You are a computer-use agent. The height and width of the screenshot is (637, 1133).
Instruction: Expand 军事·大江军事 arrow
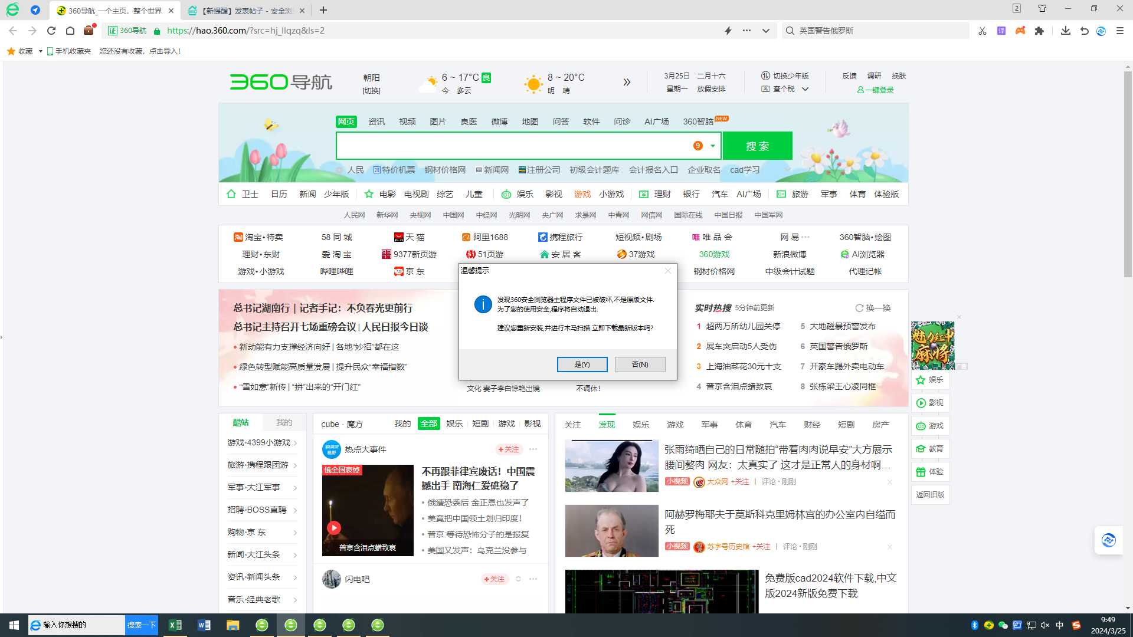coord(295,488)
